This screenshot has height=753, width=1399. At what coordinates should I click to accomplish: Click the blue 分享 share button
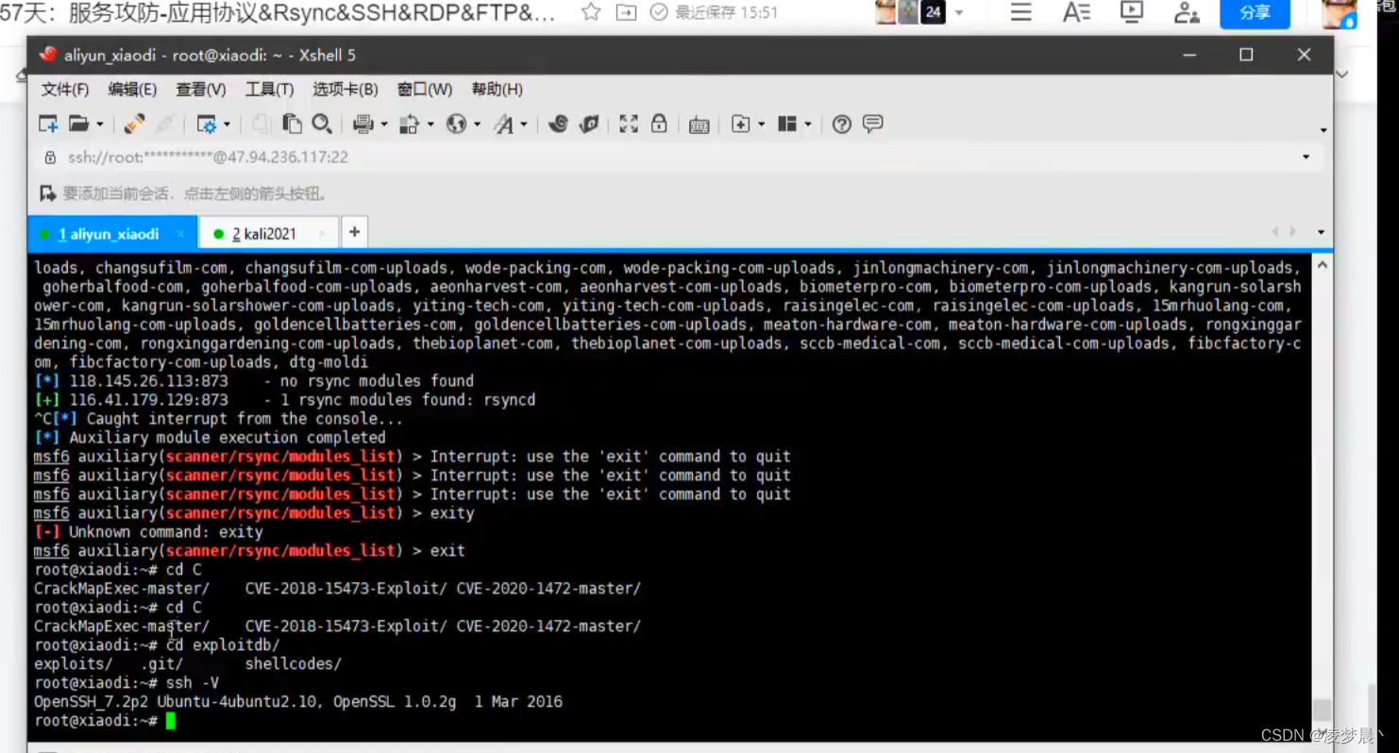point(1255,14)
